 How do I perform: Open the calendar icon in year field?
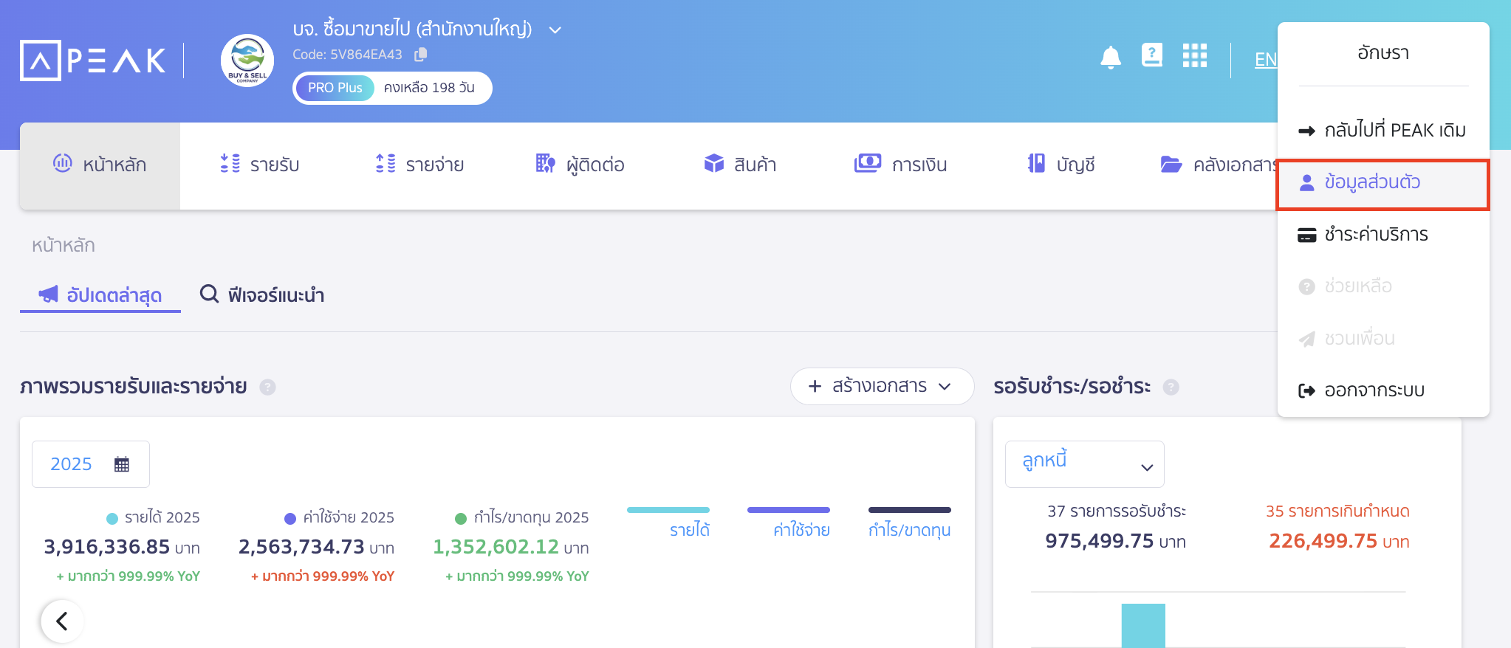point(122,464)
